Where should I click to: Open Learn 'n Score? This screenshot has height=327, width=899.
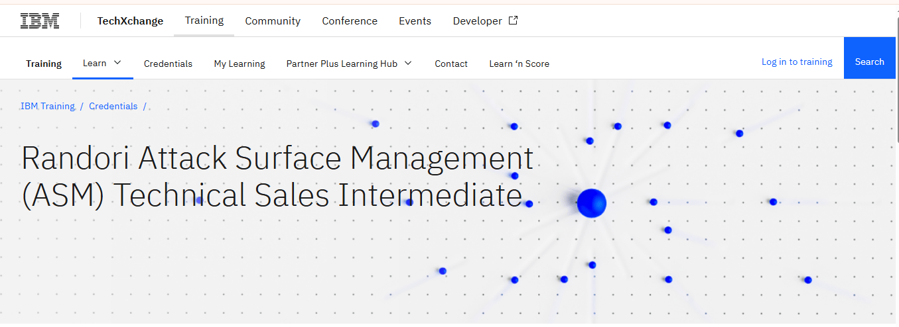[x=519, y=64]
